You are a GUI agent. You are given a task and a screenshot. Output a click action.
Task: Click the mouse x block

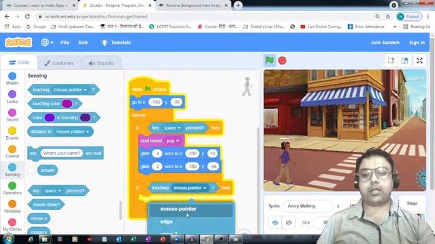(x=39, y=218)
